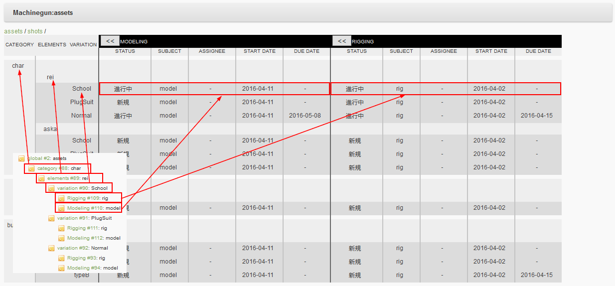Collapse the RIGGING column group with <<
This screenshot has height=286, width=615.
point(341,41)
